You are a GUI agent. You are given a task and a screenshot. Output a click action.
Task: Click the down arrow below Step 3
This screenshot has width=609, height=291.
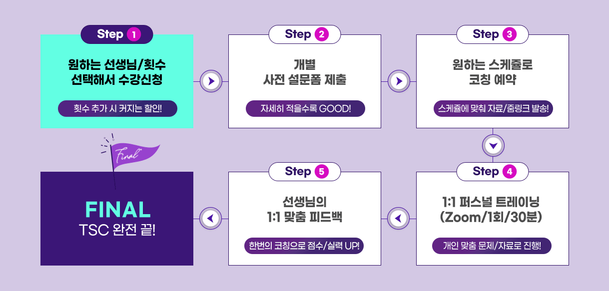(x=493, y=146)
